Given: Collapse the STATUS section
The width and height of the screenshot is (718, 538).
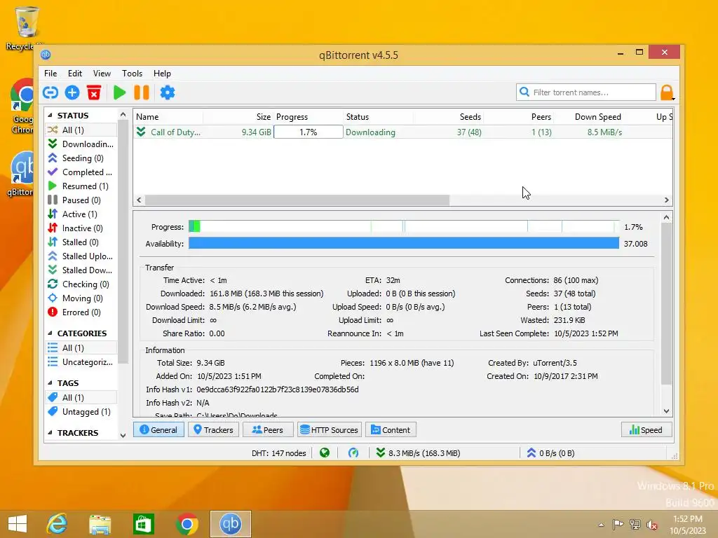Looking at the screenshot, I should point(50,116).
